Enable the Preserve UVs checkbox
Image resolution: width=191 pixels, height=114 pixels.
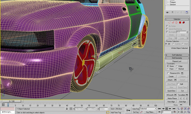[168, 73]
